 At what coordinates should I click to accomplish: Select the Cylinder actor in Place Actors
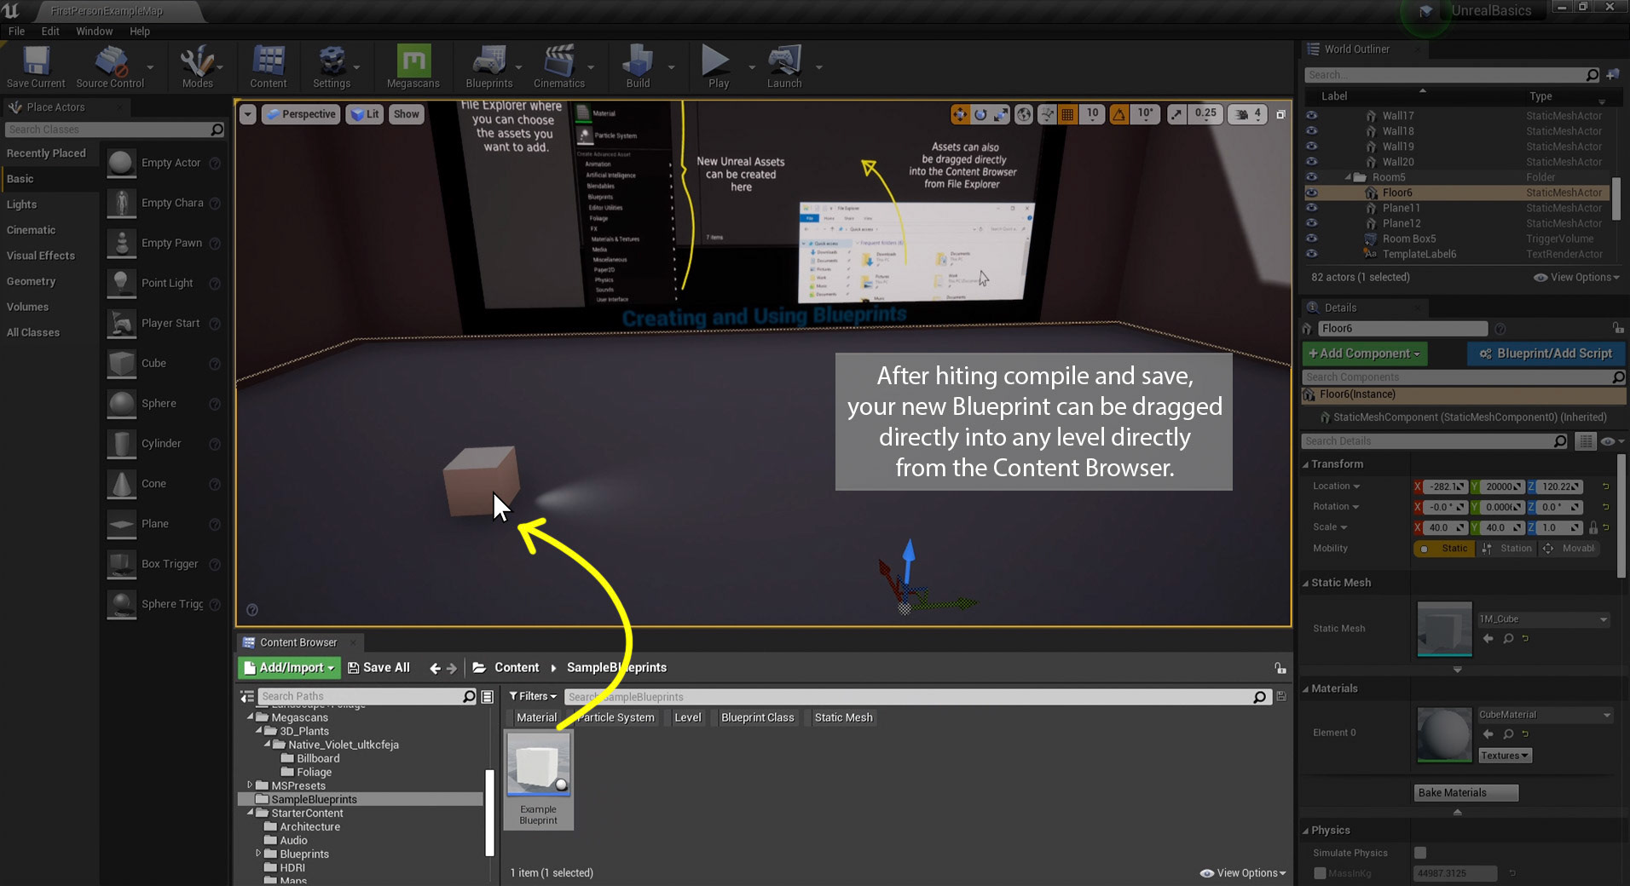point(164,444)
